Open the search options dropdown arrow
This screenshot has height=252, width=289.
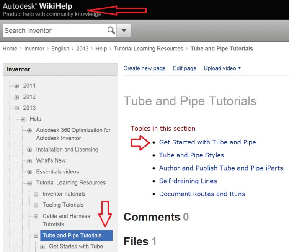(x=124, y=30)
